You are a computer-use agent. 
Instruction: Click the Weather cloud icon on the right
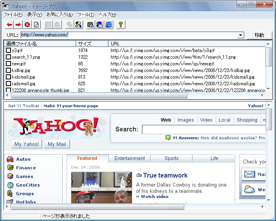(x=249, y=189)
